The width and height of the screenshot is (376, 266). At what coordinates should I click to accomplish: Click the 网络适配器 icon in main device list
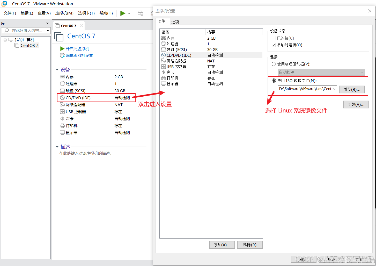click(62, 105)
